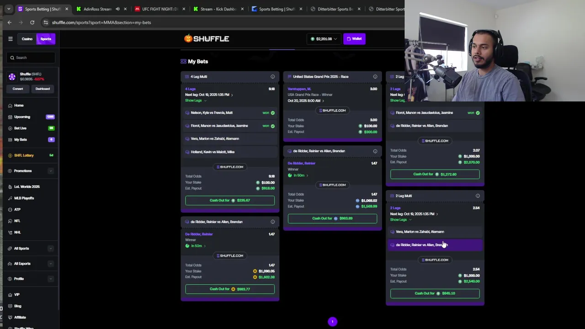
Task: Select My Bets in sidebar
Action: 20,139
